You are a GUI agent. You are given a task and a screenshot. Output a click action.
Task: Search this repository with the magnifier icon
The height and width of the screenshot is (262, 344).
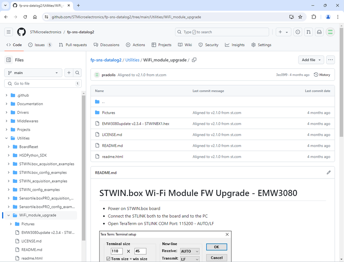[x=77, y=73]
